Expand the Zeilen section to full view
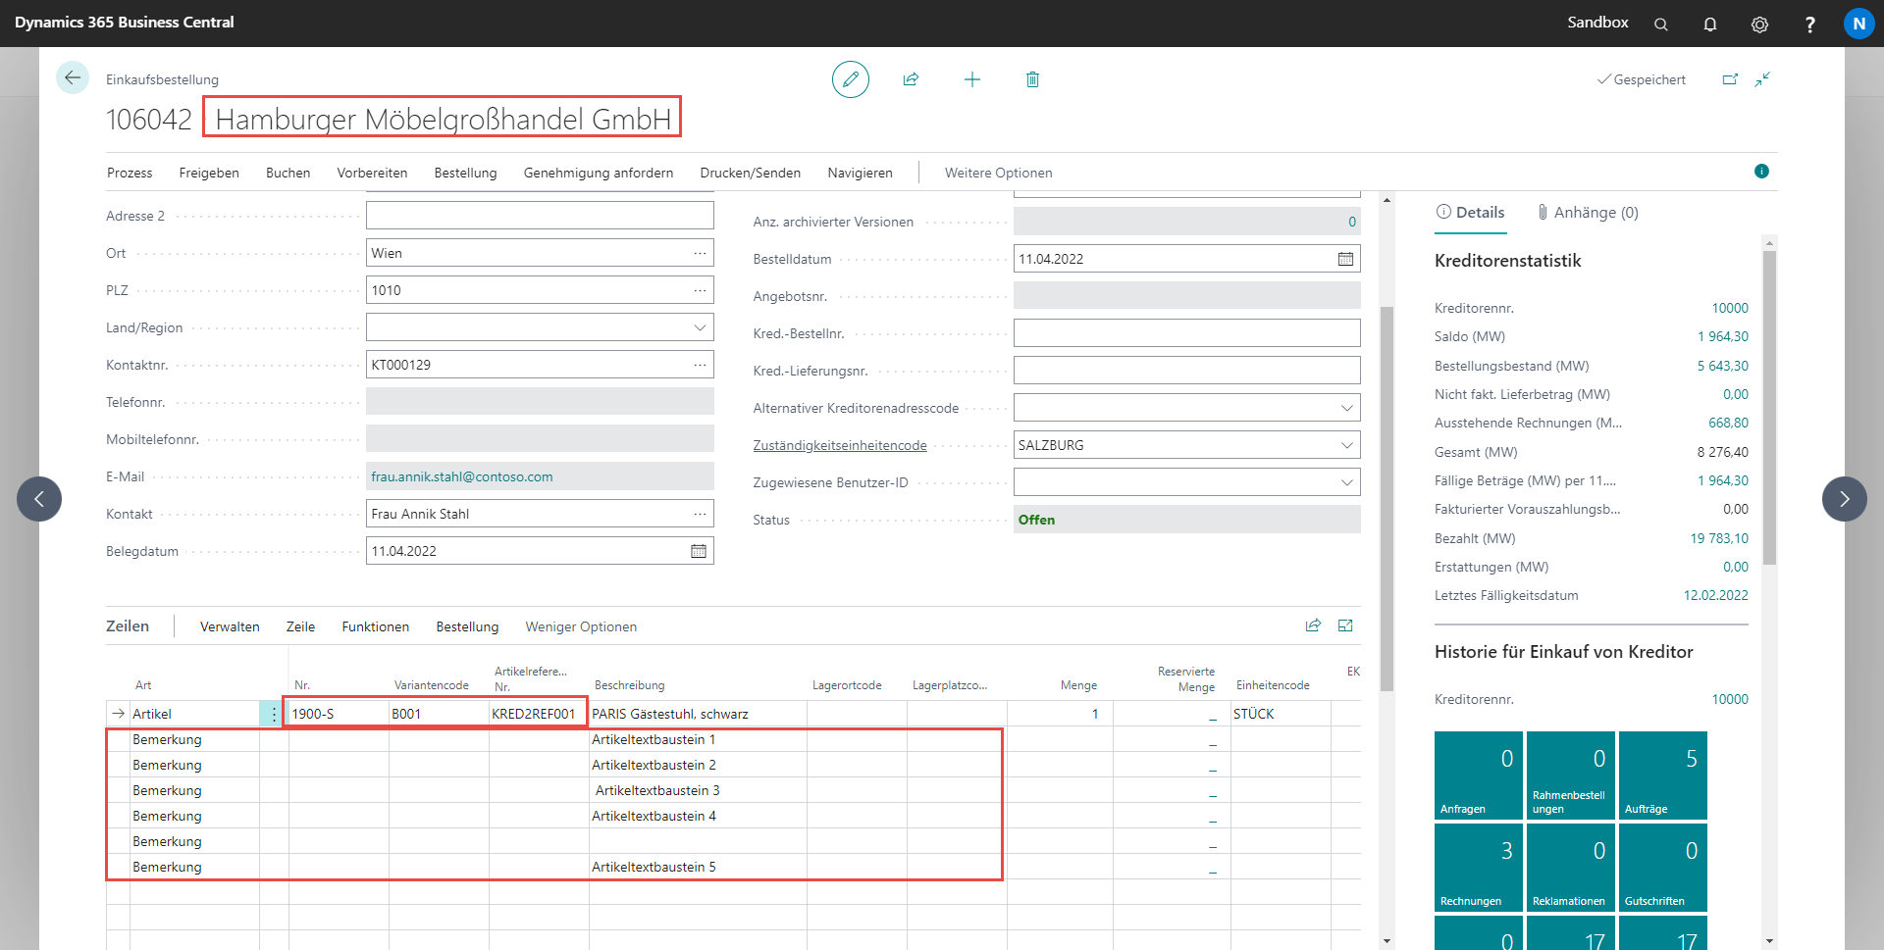Viewport: 1884px width, 950px height. point(1345,625)
